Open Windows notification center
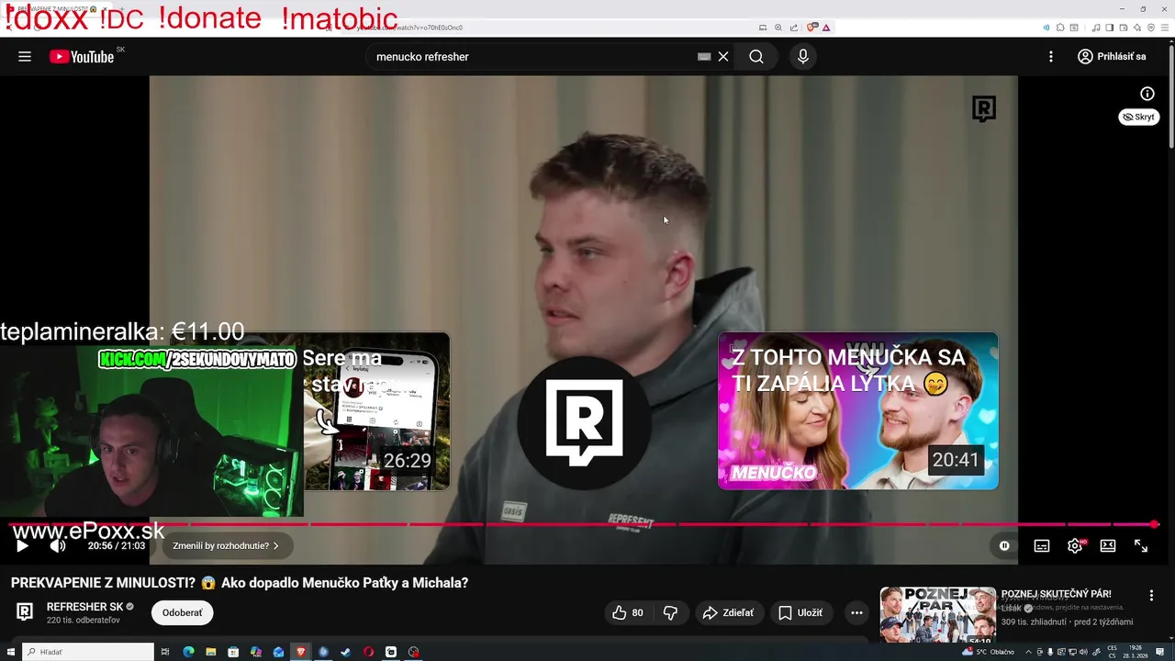This screenshot has width=1175, height=661. pos(1160,652)
